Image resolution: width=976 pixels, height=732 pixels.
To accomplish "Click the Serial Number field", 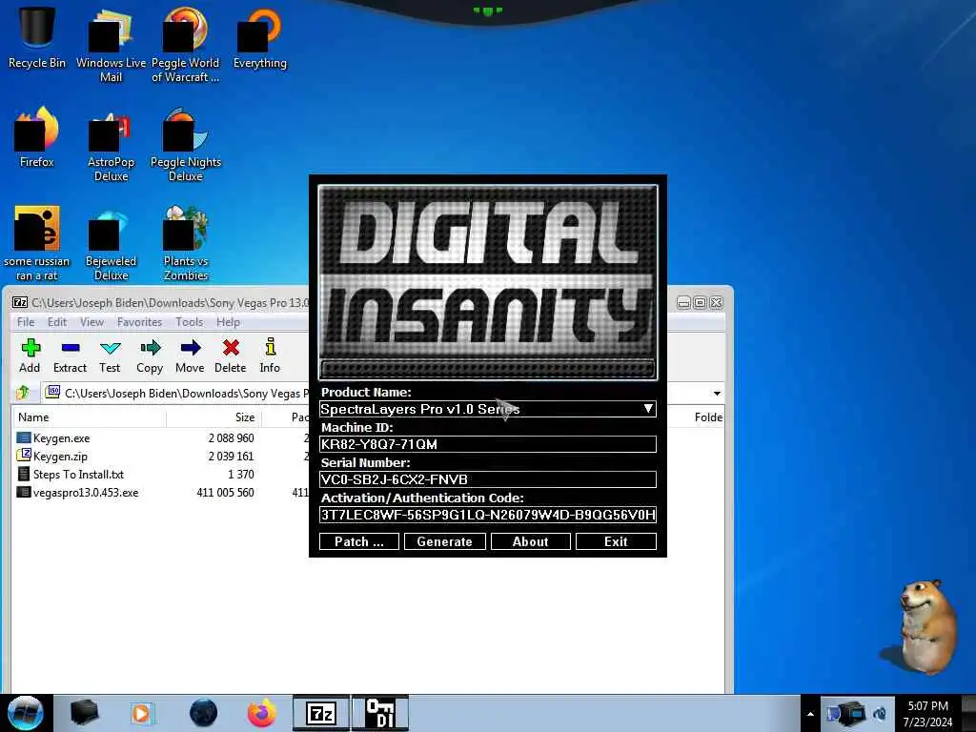I will [x=487, y=479].
